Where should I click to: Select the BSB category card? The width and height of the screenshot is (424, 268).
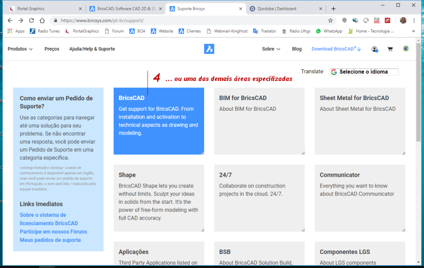pos(260,254)
